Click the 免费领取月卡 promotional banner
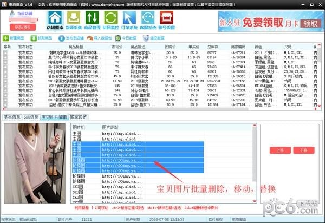 [x=270, y=21]
